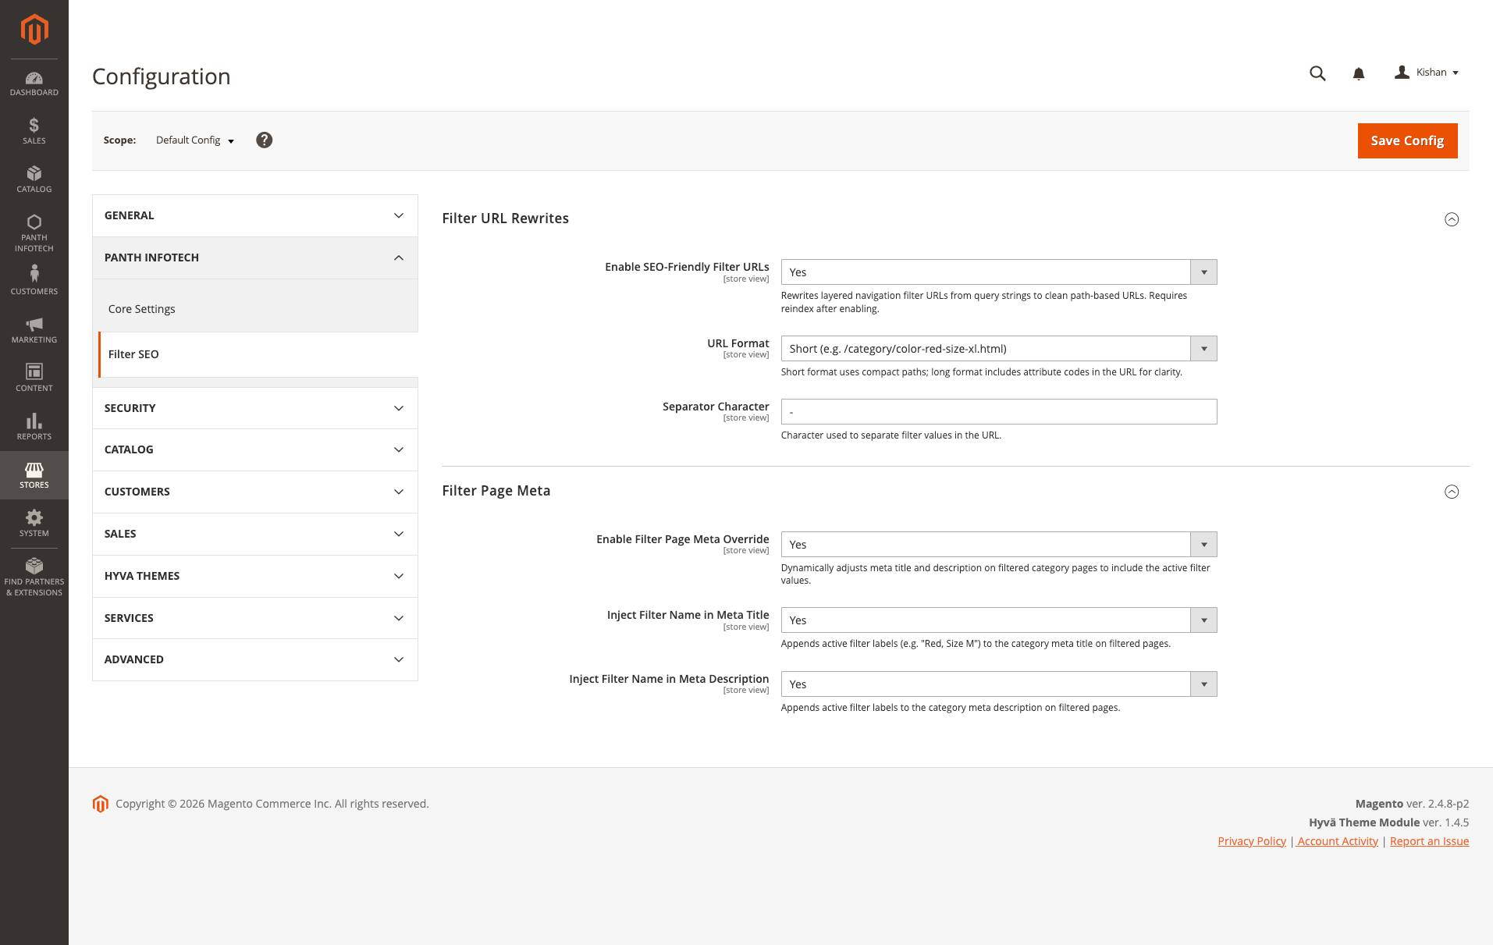Select the Sales icon in the sidebar
Screen dimensions: 1493x945
pos(34,130)
